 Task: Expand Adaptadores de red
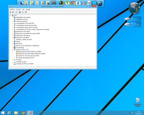coord(13,19)
